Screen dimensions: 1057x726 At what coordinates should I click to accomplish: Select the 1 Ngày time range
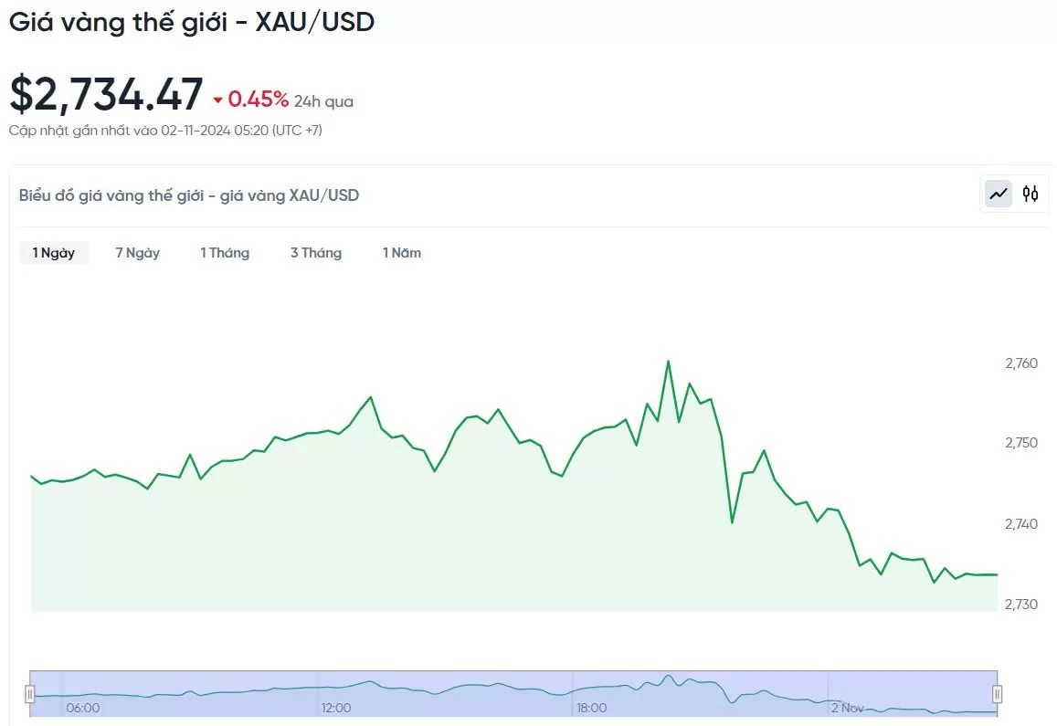(x=54, y=253)
